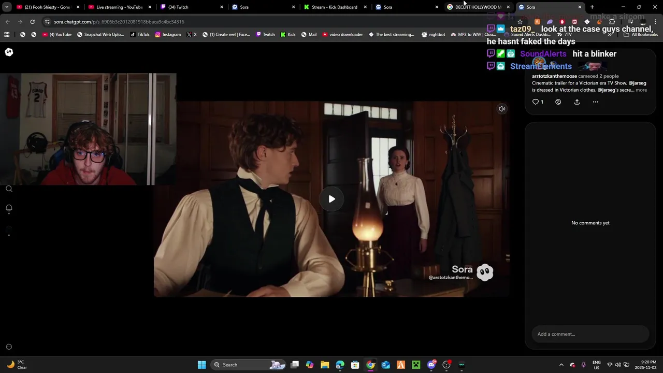
Task: Open TikTok bookmark
Action: tap(140, 35)
